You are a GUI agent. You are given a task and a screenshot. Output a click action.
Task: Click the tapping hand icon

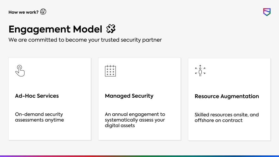[20, 71]
